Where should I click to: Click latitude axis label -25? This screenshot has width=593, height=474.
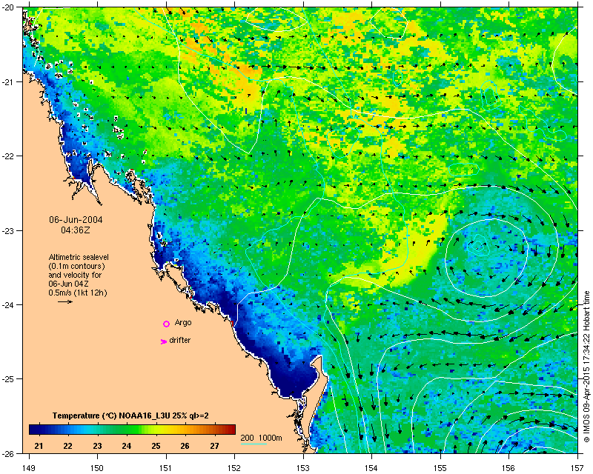coord(7,379)
